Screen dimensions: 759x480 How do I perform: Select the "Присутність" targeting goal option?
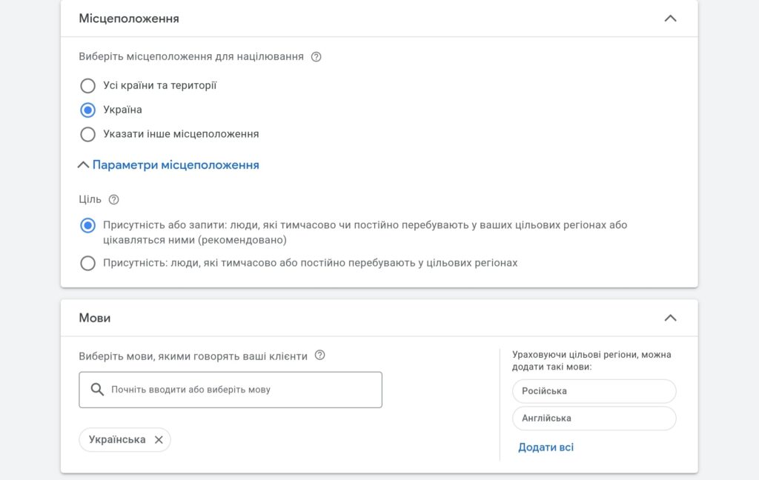coord(87,263)
